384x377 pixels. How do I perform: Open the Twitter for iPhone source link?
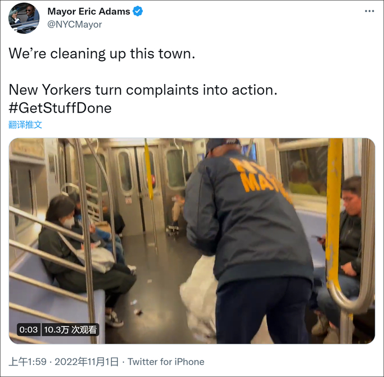pos(166,362)
